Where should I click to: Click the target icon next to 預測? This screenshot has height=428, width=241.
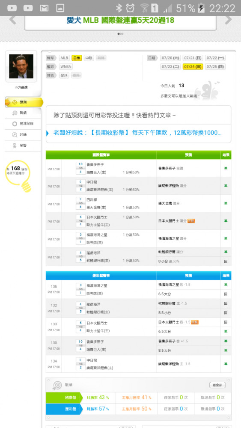15,102
